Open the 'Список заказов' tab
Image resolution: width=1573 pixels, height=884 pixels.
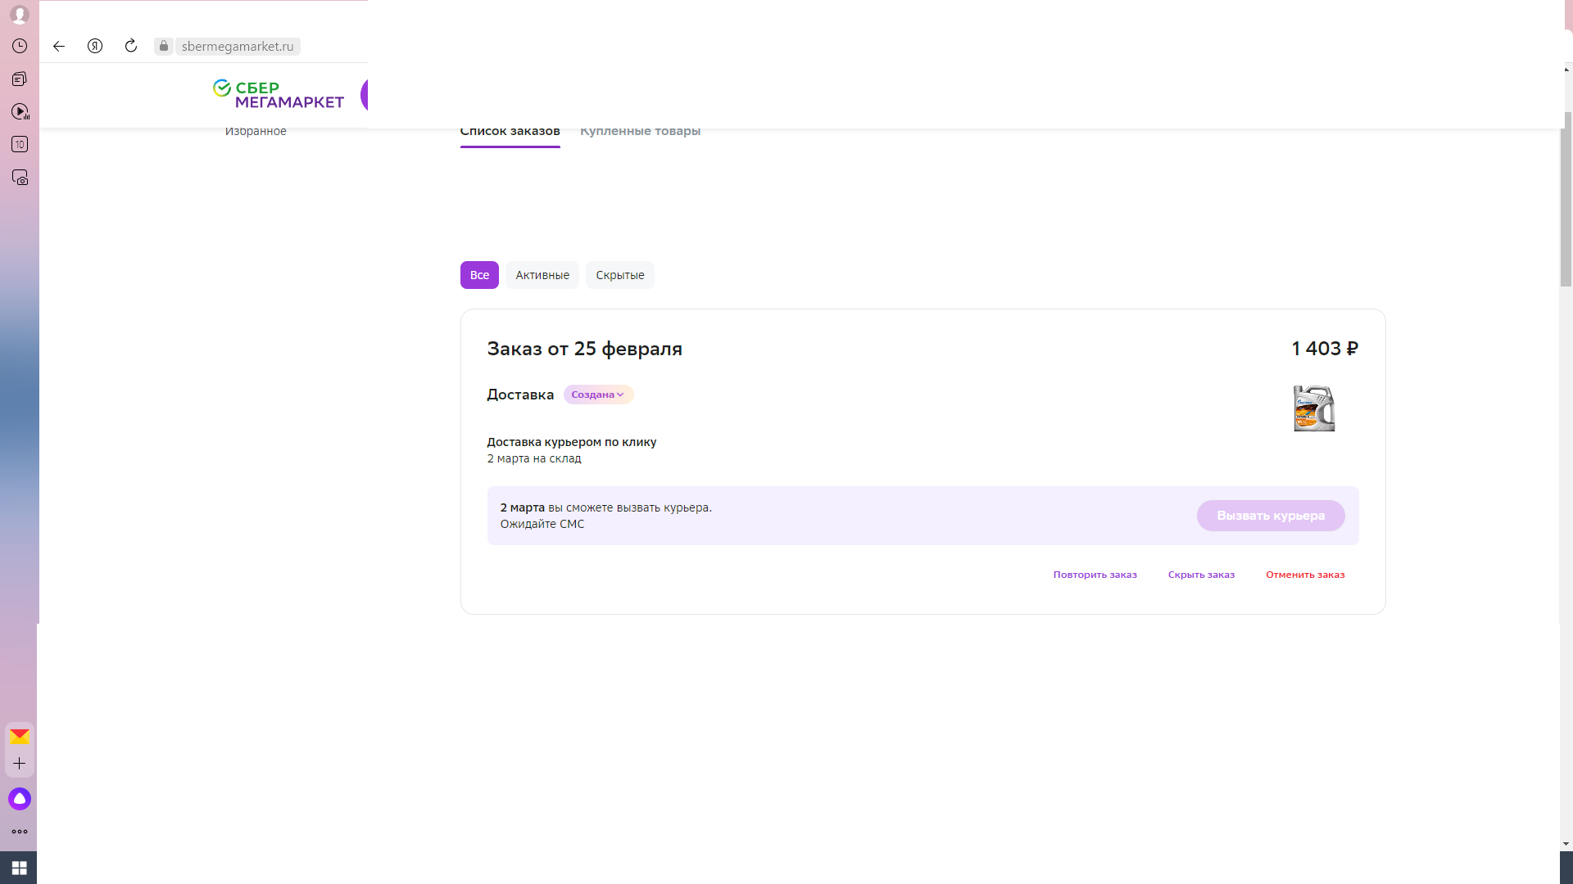click(x=510, y=132)
